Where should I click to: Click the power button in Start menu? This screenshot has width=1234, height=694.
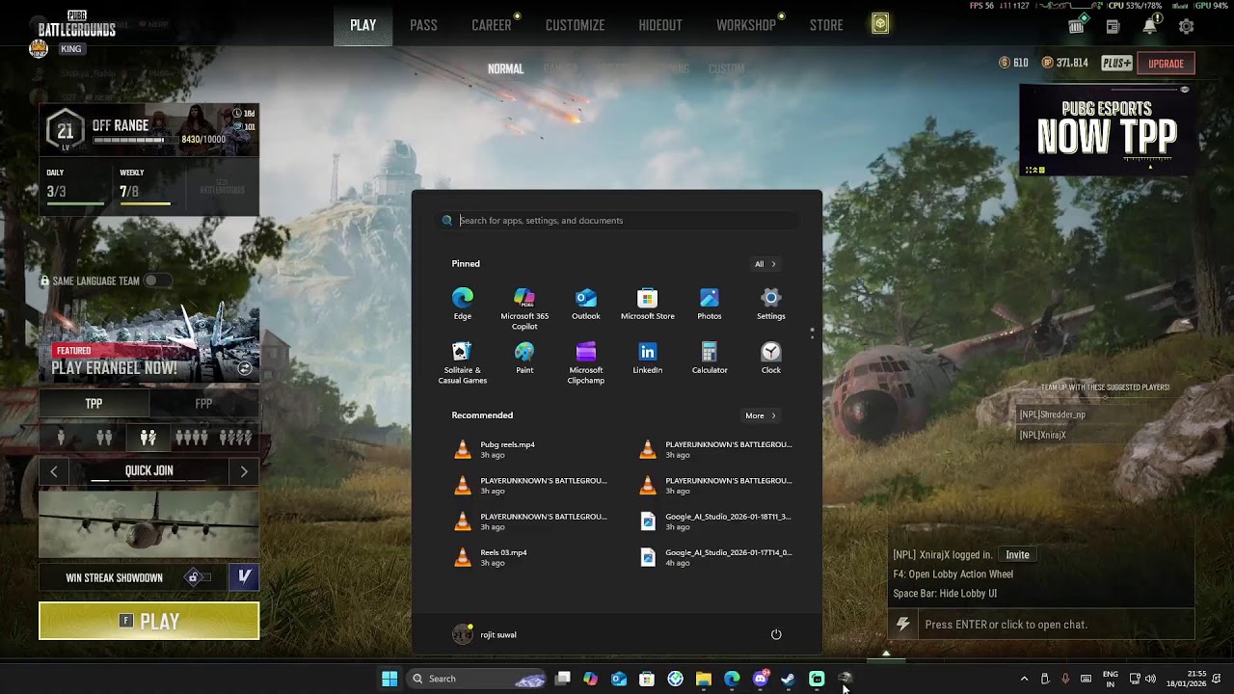(x=776, y=634)
